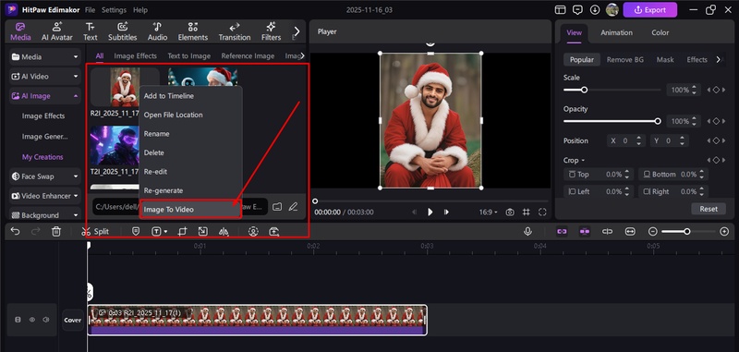Mute the track with speaker icon

click(45, 320)
